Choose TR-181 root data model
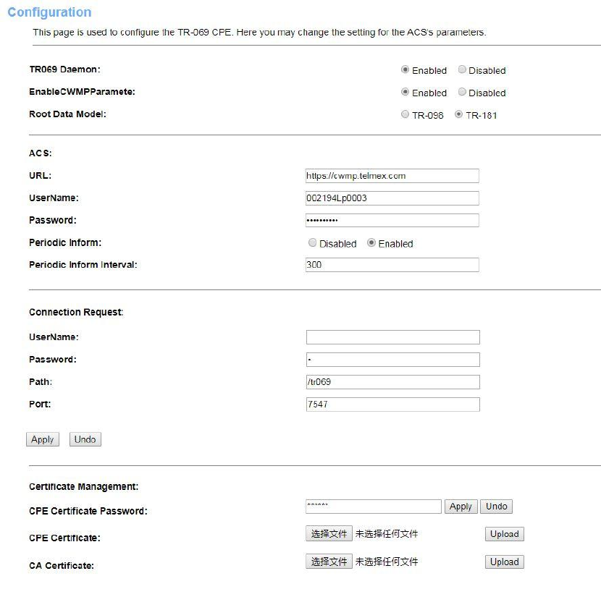Image resolution: width=601 pixels, height=597 pixels. pyautogui.click(x=458, y=114)
